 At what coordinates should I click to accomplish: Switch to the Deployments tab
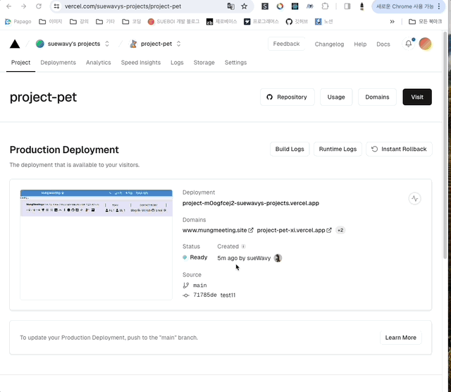(x=58, y=63)
